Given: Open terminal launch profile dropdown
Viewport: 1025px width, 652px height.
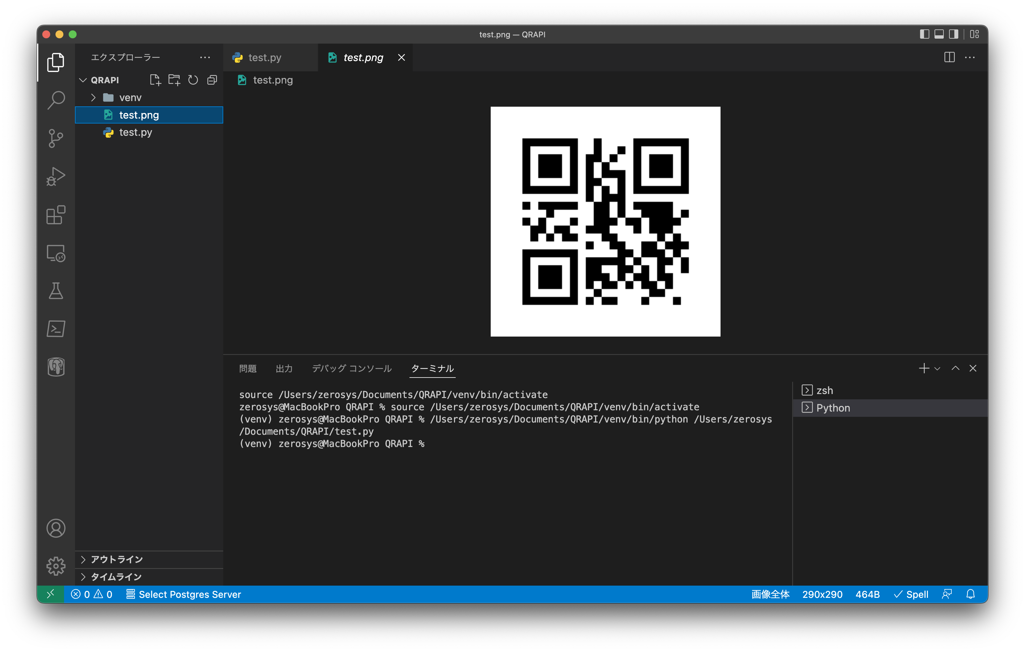Looking at the screenshot, I should 937,368.
